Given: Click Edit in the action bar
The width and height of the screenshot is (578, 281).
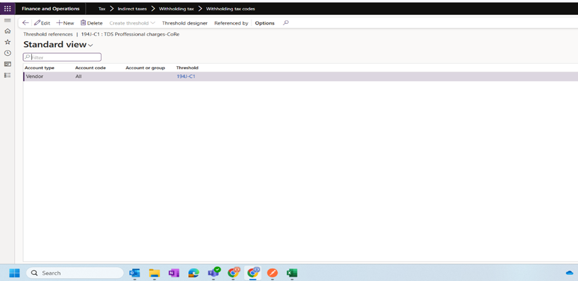Looking at the screenshot, I should pyautogui.click(x=42, y=23).
